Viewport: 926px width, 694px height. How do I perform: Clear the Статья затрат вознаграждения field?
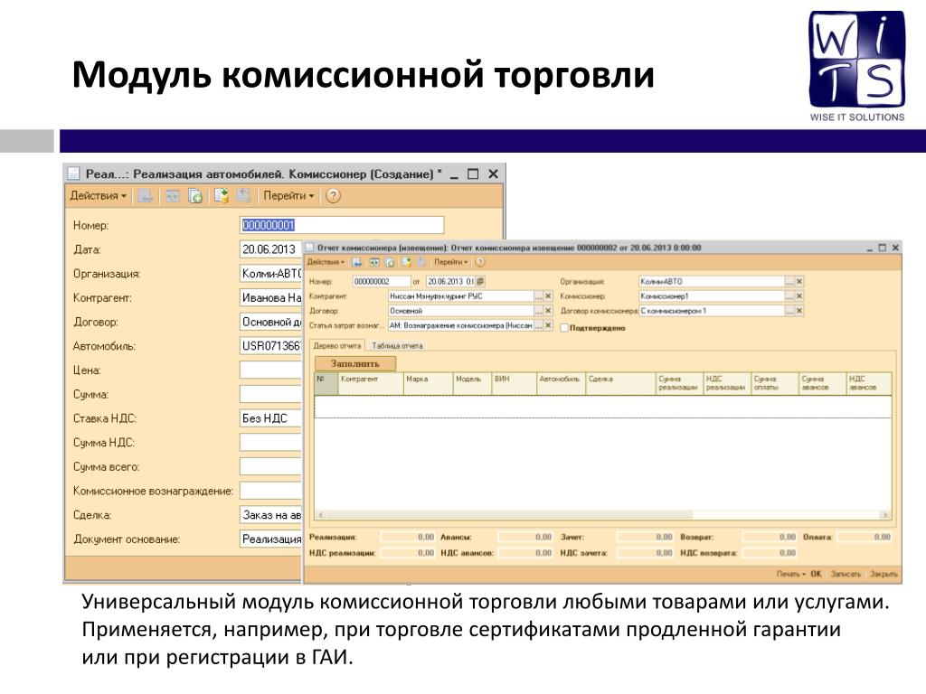548,325
